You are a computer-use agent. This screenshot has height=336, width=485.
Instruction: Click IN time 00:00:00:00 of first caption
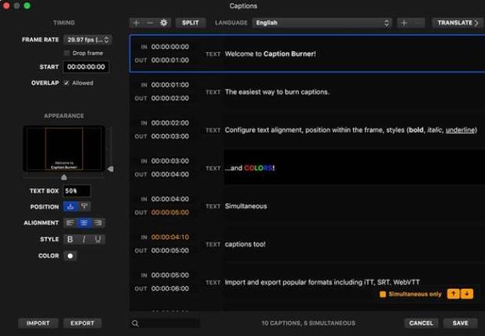tap(170, 47)
